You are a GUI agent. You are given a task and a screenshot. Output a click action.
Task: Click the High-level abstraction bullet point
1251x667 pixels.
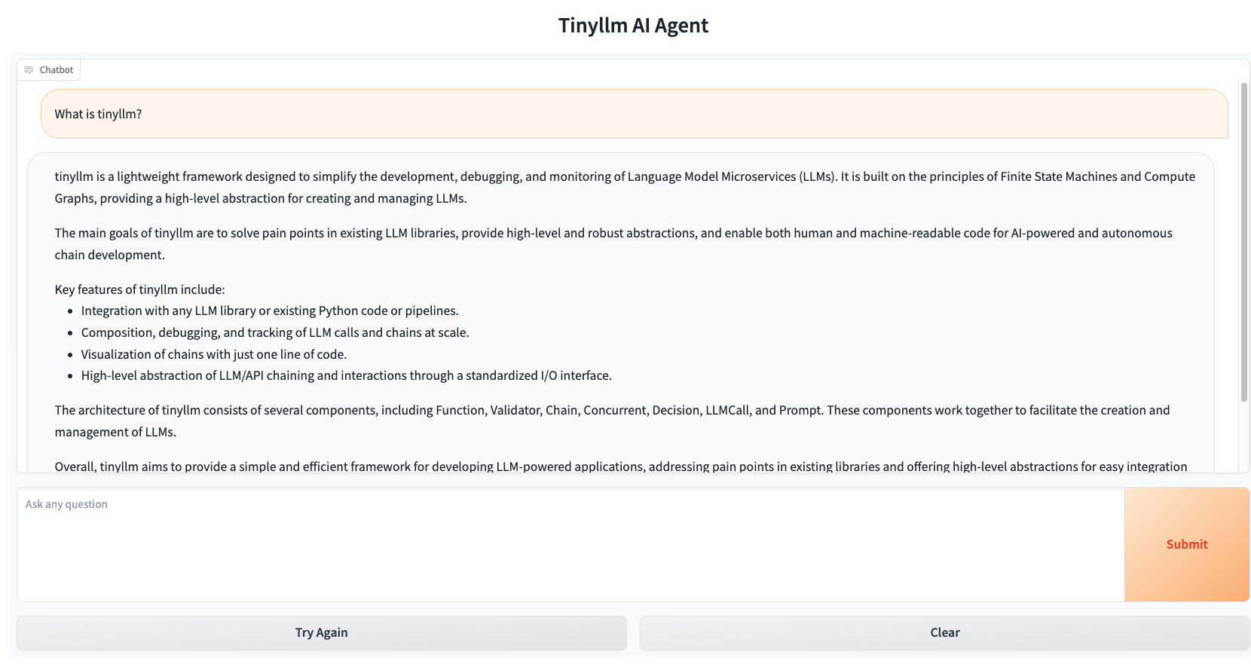coord(346,375)
